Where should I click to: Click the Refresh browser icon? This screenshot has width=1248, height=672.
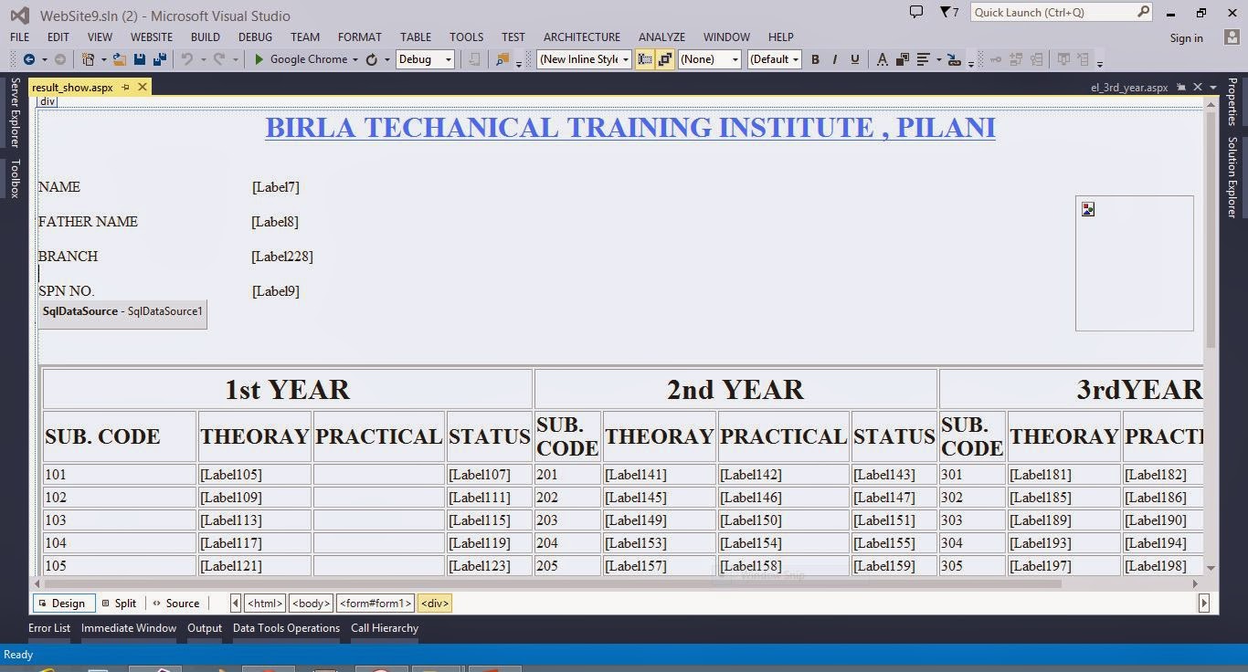371,59
